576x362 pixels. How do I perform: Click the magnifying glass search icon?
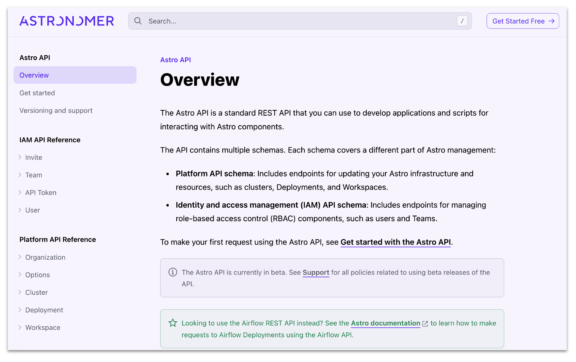(x=138, y=21)
